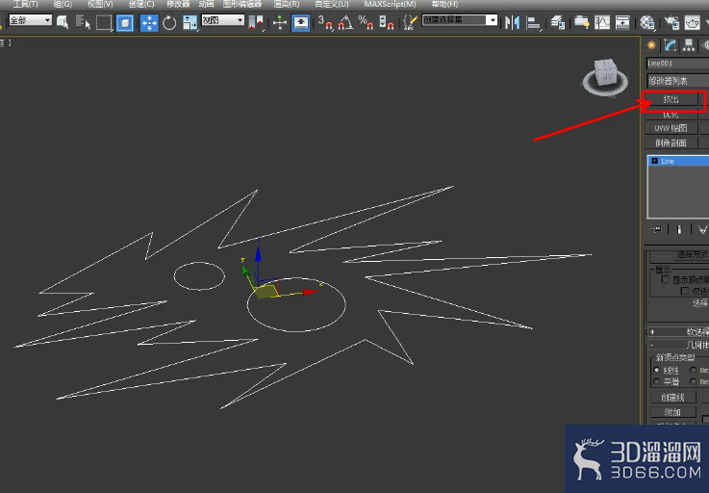Expand the Line stack entry plus icon
The image size is (709, 493).
pos(655,161)
